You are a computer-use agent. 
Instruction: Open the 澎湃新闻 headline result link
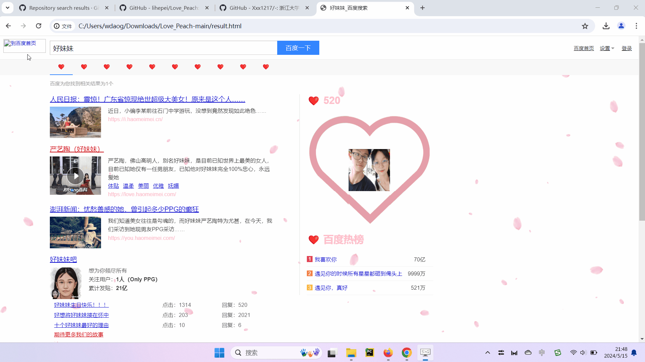tap(124, 209)
